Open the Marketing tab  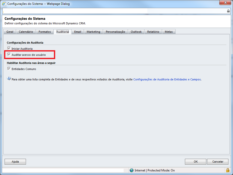pos(93,32)
